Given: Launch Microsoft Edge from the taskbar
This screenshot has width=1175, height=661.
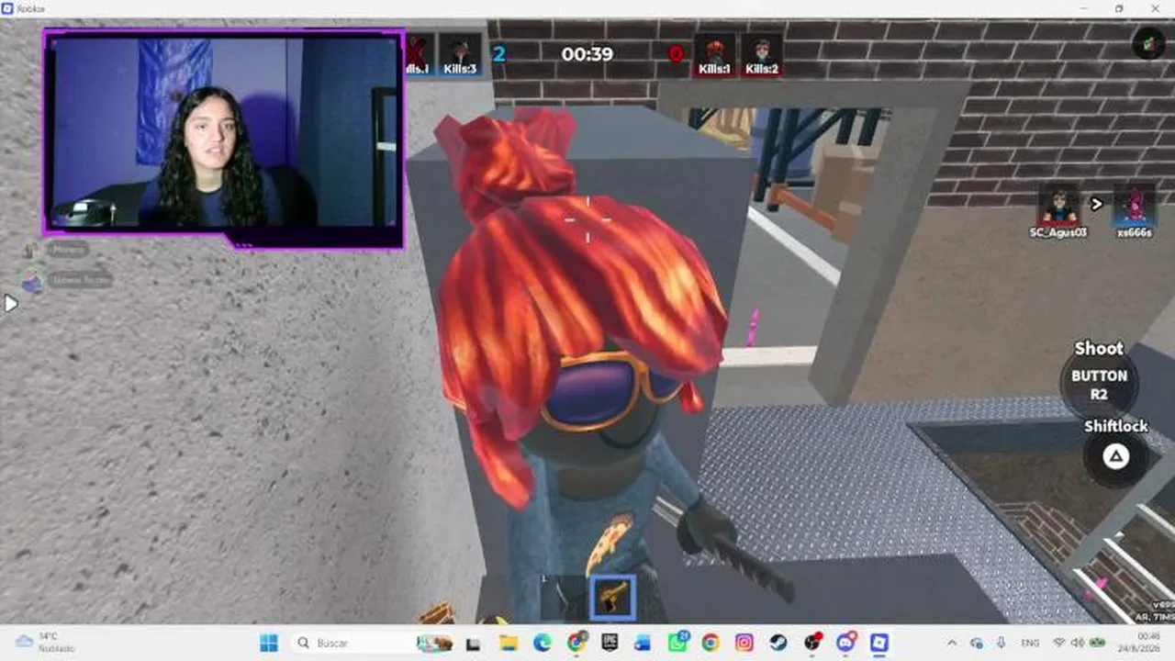Looking at the screenshot, I should tap(543, 643).
